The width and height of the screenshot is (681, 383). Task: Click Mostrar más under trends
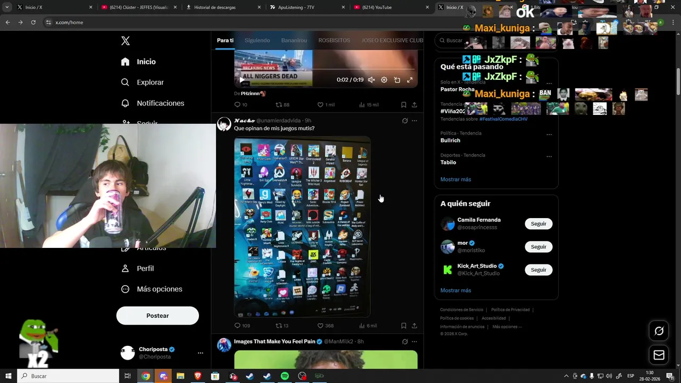click(x=455, y=179)
